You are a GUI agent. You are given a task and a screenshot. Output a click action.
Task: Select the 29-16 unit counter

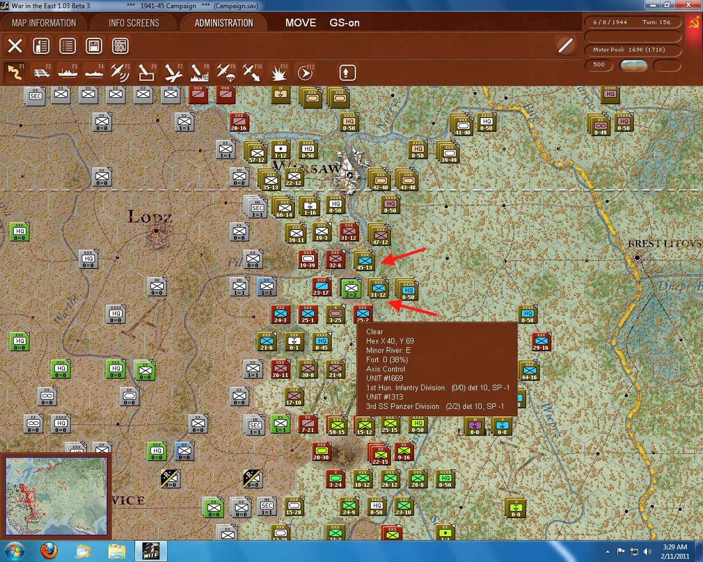point(541,342)
